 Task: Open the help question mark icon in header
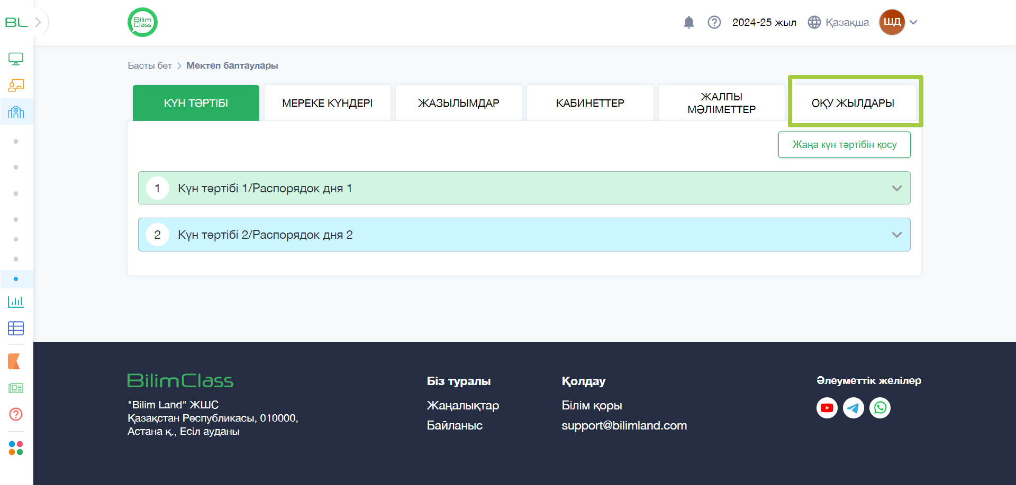point(714,22)
